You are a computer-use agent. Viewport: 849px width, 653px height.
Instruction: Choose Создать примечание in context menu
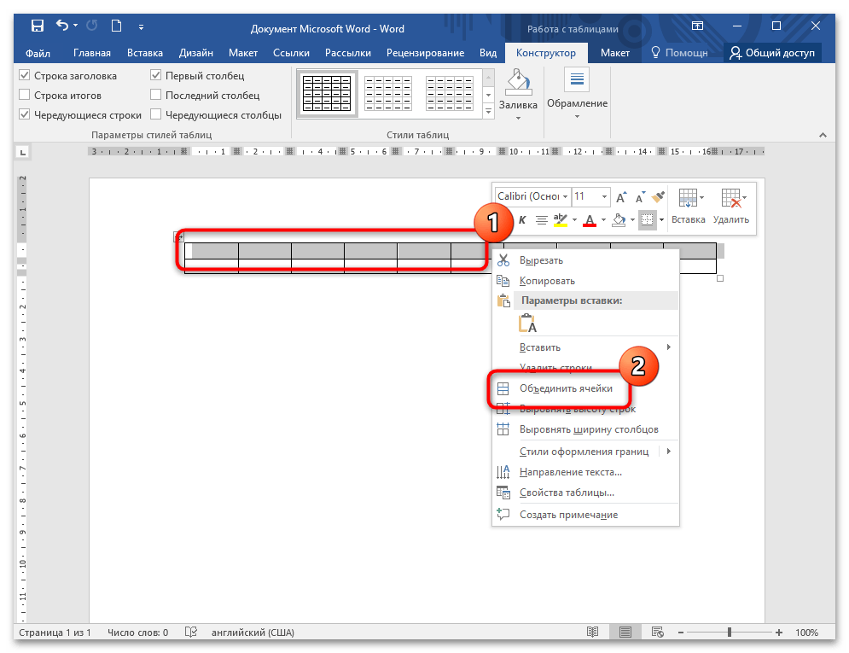pos(585,515)
